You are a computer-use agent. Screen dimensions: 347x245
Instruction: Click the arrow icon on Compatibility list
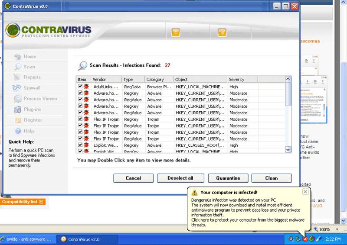41,202
